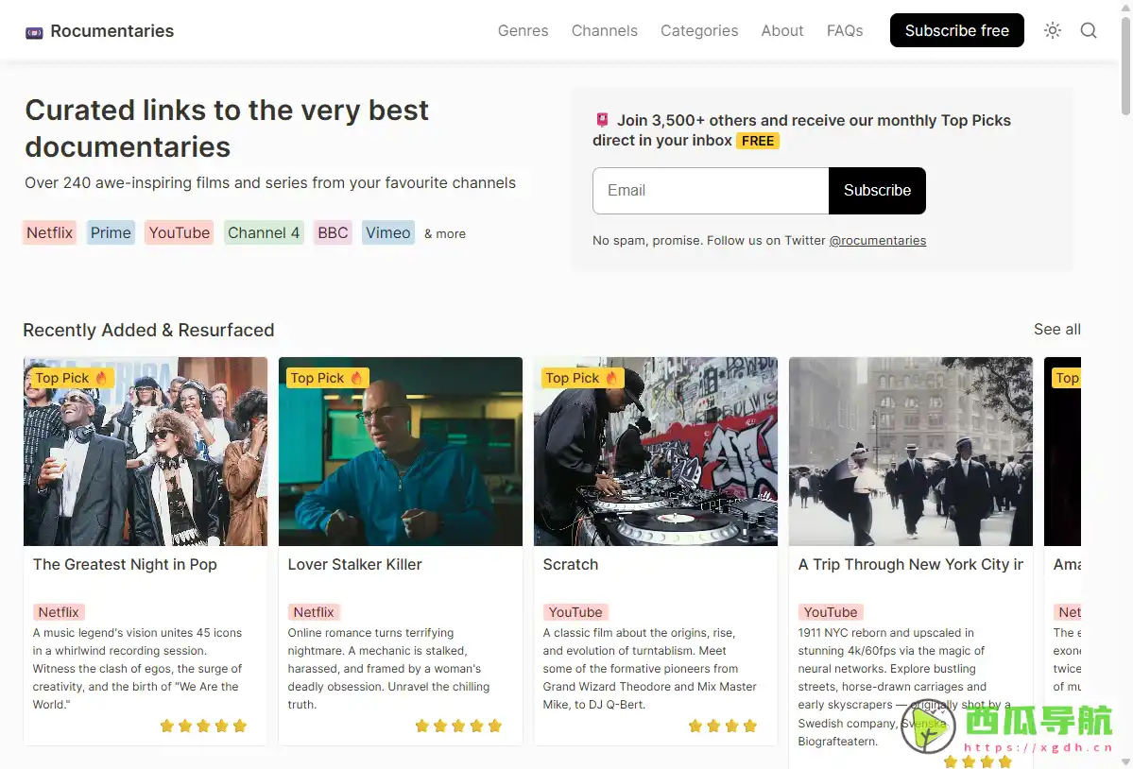Open the @rocumentaries Twitter link
The image size is (1133, 769).
[877, 241]
